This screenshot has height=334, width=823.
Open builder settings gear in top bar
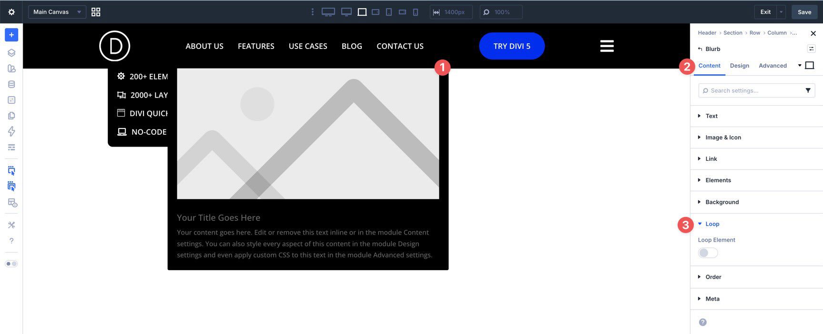coord(11,12)
